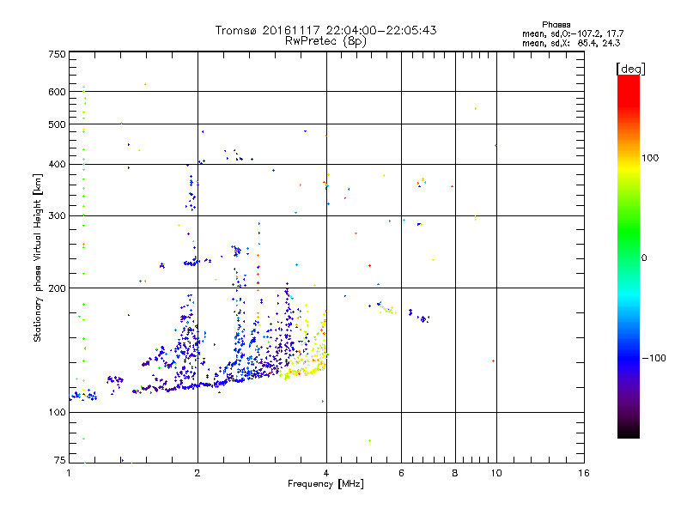Screen dimensions: 687x515
Task: Click the x-axis tick label '4'
Action: (x=326, y=473)
